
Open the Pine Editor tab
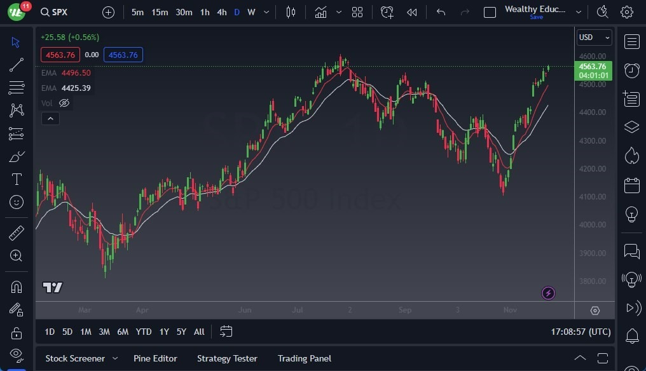(155, 358)
